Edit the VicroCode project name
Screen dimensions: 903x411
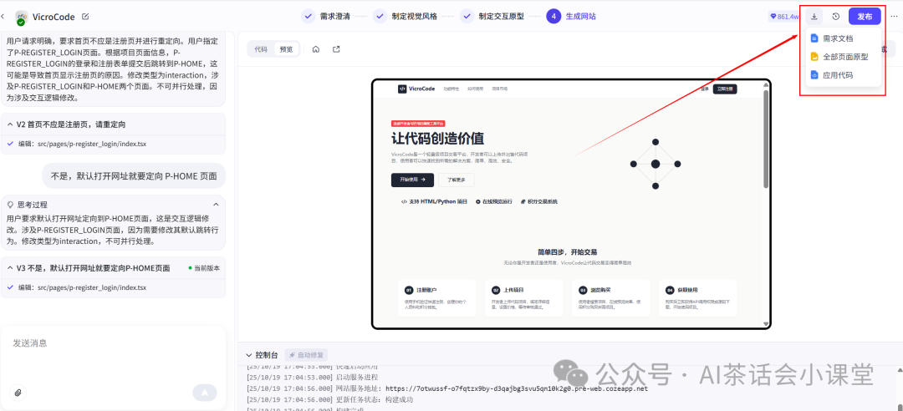(86, 17)
